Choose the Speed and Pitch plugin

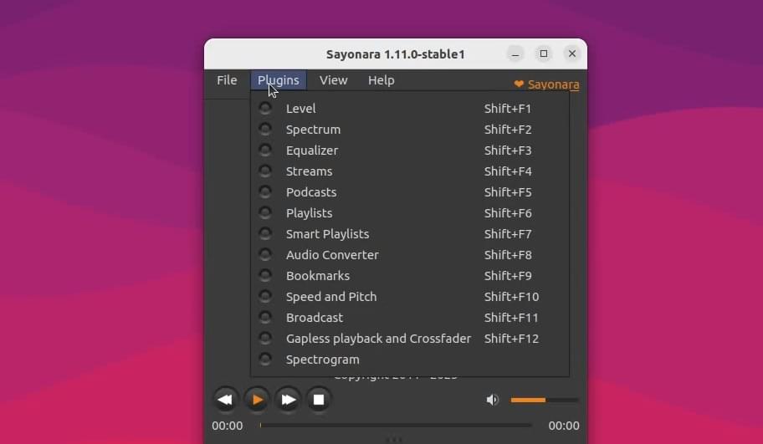click(410, 297)
